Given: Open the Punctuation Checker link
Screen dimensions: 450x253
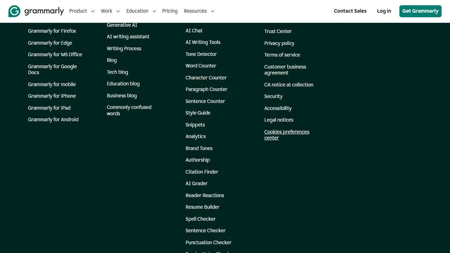Looking at the screenshot, I should (x=208, y=242).
